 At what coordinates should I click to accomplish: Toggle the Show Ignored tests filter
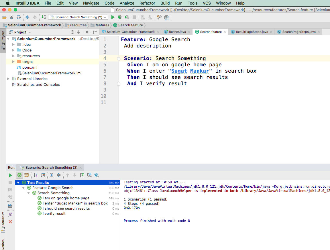(27, 175)
